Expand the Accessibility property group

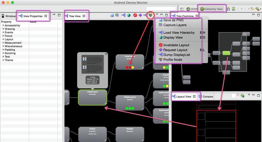pyautogui.click(x=3, y=25)
